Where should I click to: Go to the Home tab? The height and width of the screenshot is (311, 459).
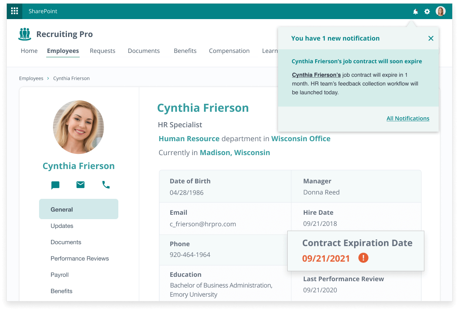[29, 51]
